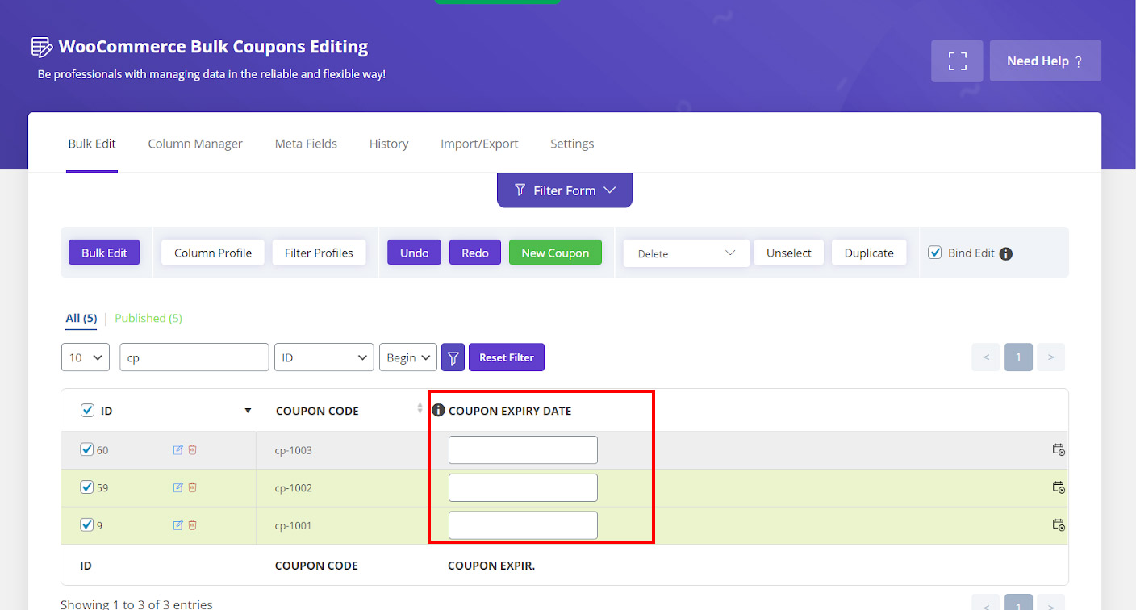Viewport: 1136px width, 610px height.
Task: Delete coupon row 59 using trash icon
Action: 192,487
